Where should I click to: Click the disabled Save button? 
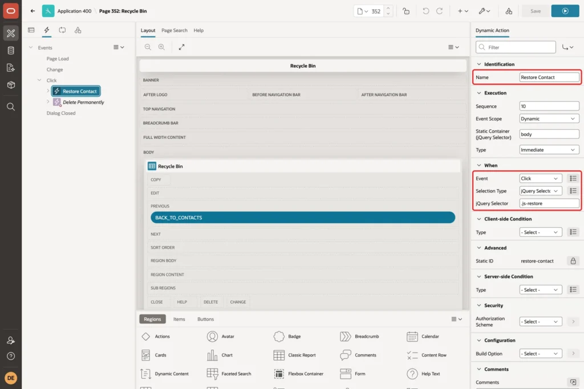click(x=536, y=11)
